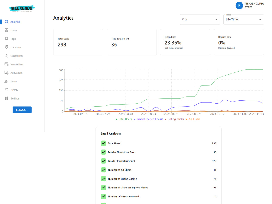
Task: Click the Bounce Rate 0% card
Action: click(239, 42)
